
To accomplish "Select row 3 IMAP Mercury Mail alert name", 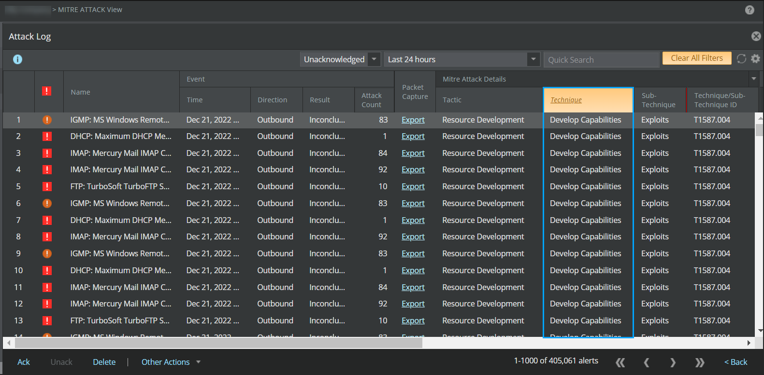I will 121,153.
